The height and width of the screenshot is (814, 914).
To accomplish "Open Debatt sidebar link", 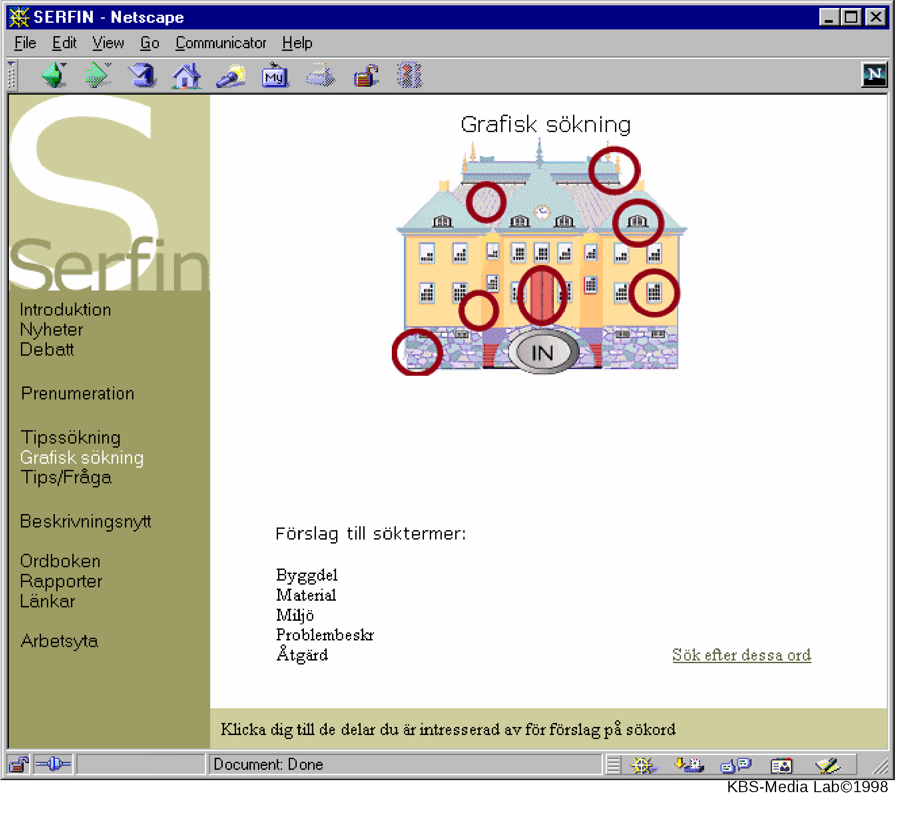I will pos(47,350).
